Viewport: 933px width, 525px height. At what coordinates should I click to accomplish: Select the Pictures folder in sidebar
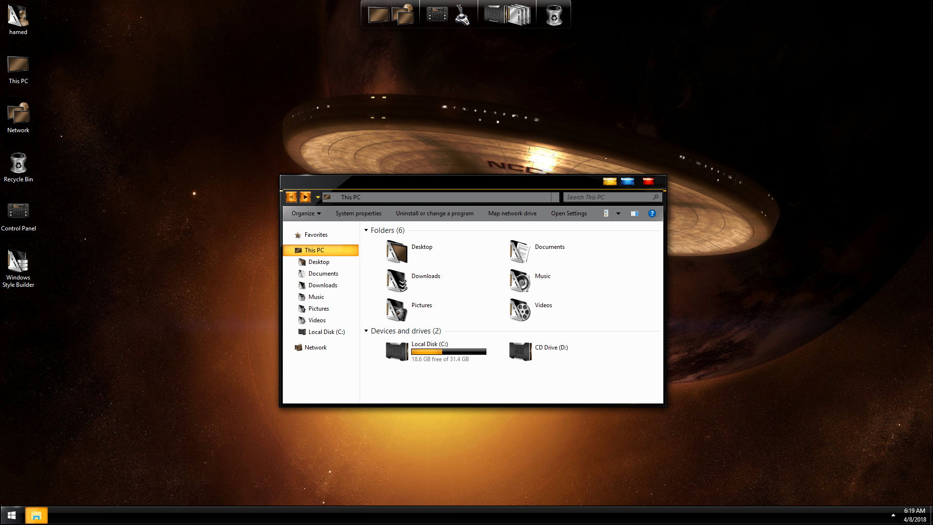(x=318, y=308)
